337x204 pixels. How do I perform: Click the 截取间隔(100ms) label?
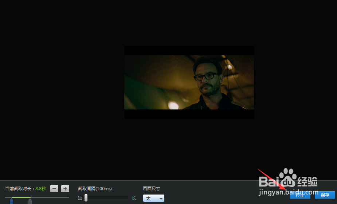pos(95,189)
